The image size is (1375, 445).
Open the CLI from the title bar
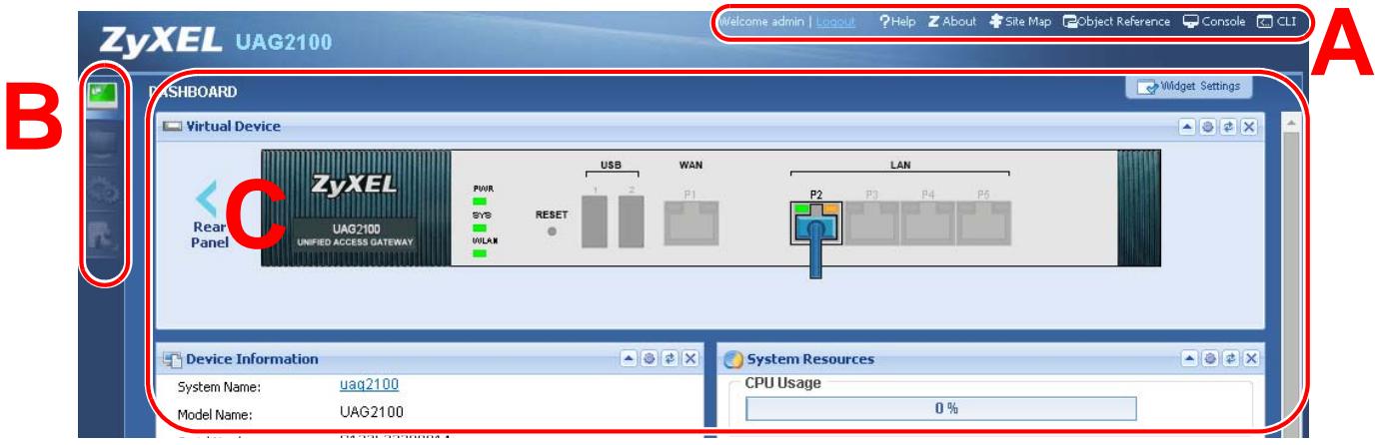(x=1276, y=21)
